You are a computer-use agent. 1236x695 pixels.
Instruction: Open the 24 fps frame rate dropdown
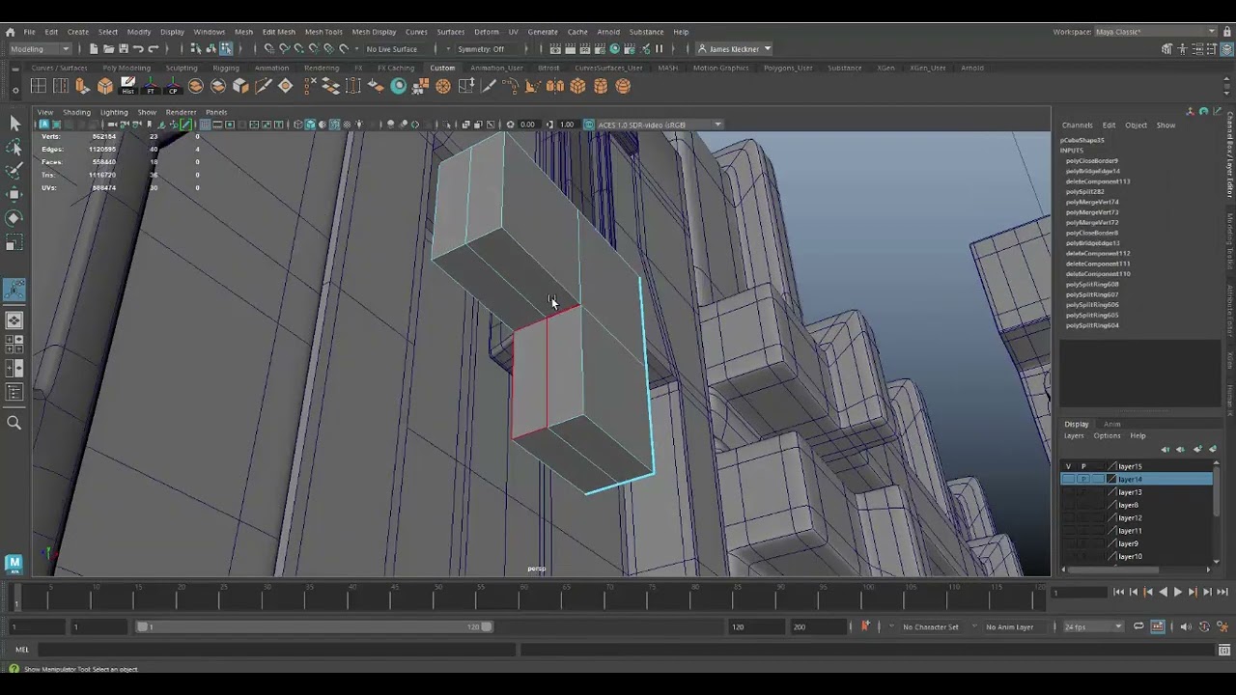click(1093, 626)
